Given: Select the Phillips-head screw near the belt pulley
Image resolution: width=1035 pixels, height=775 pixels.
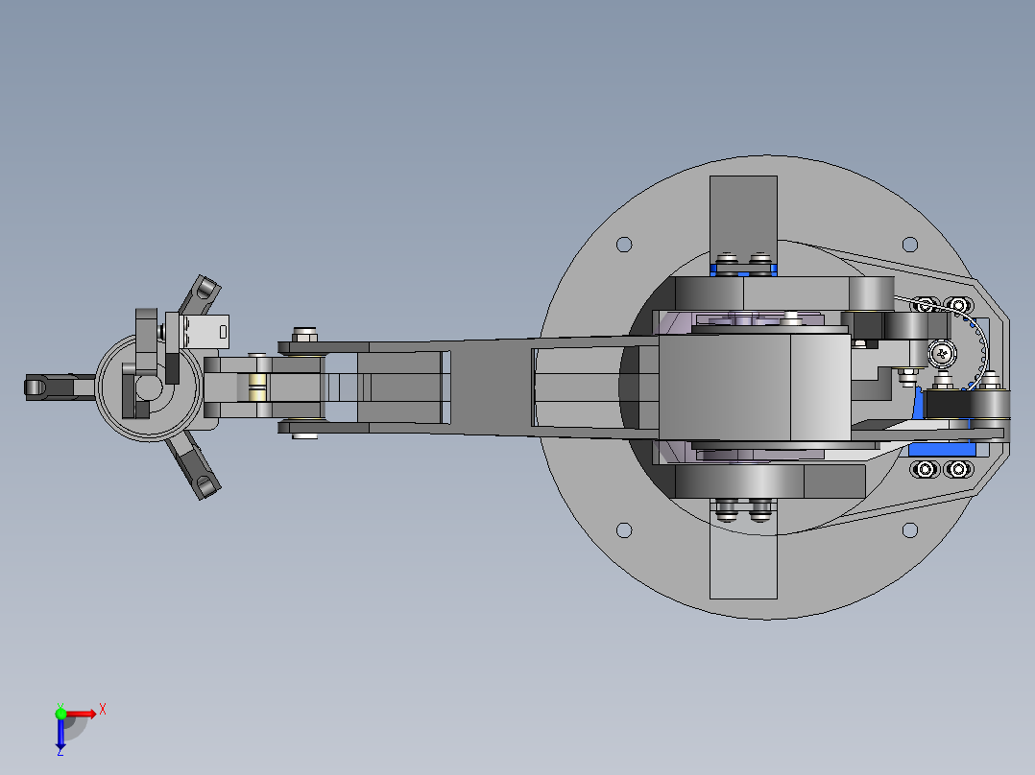Looking at the screenshot, I should [x=942, y=354].
